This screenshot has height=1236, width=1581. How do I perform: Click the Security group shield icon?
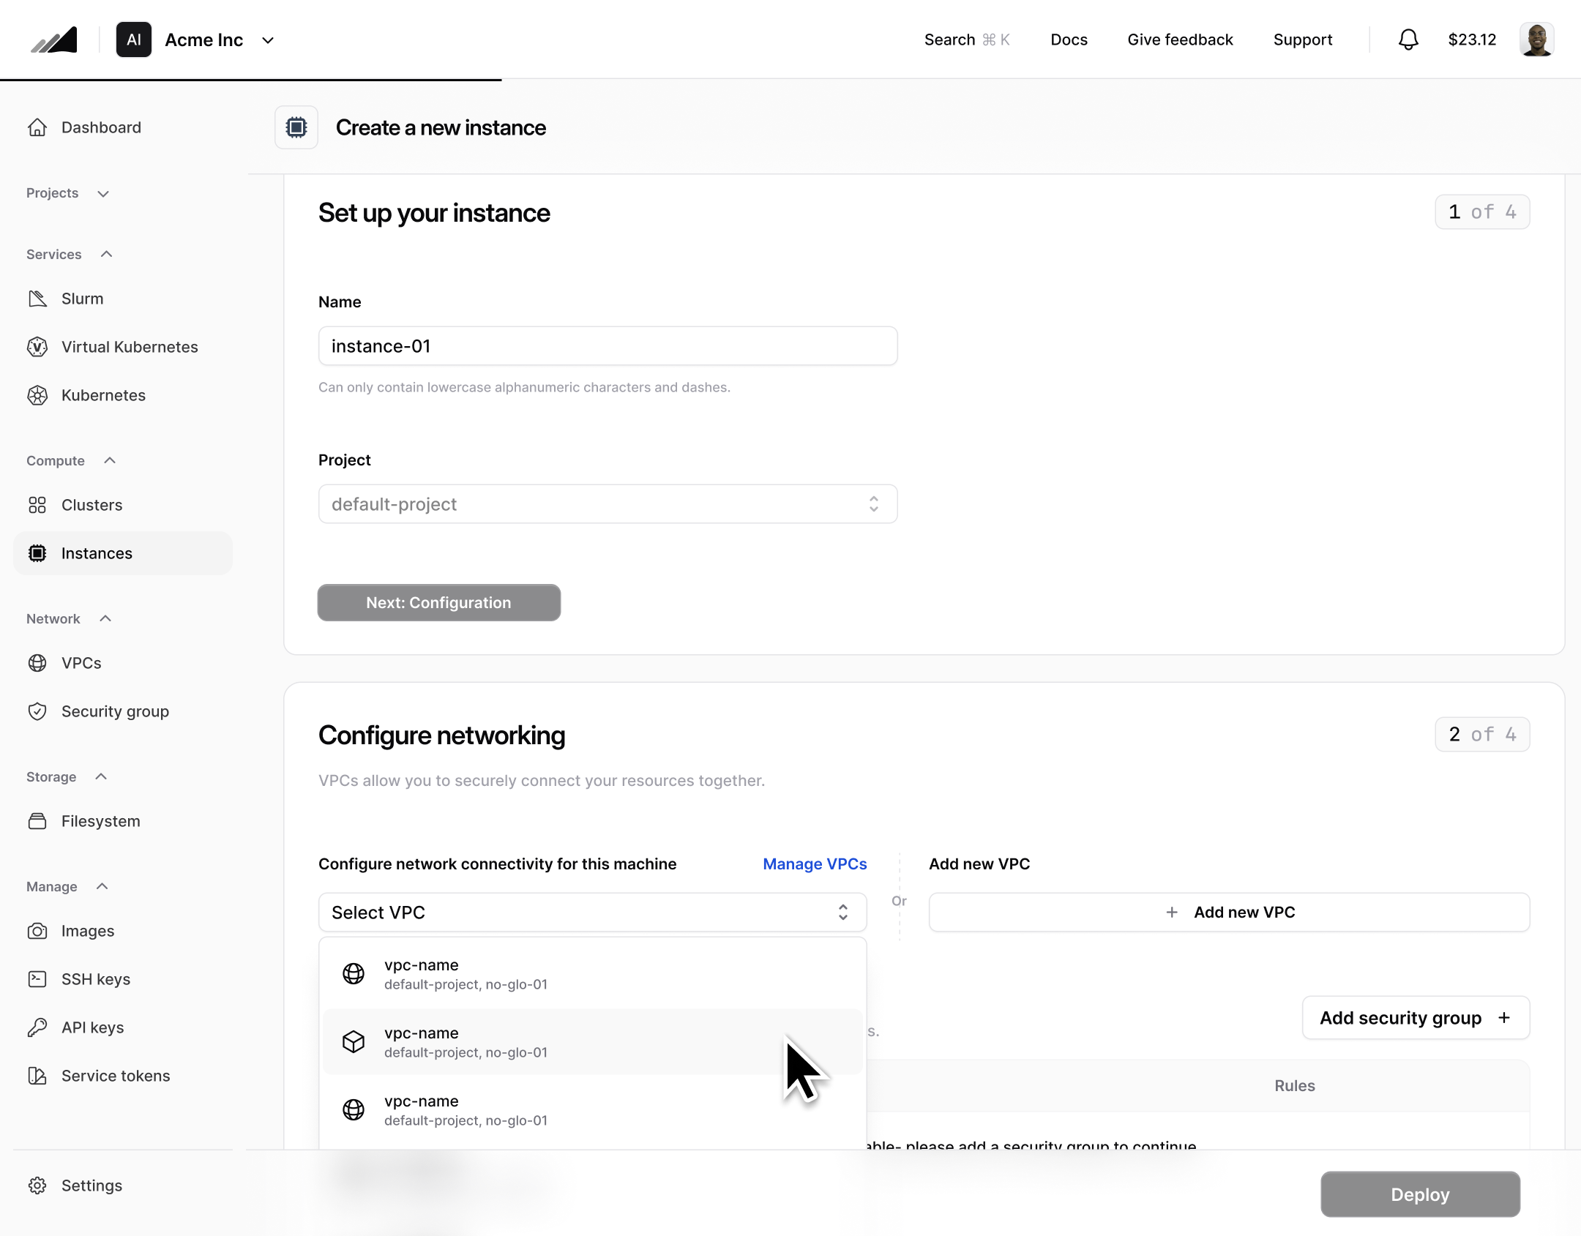[37, 711]
